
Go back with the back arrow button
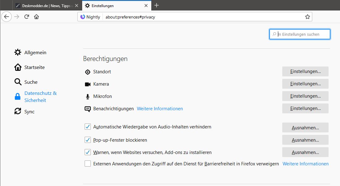(6, 17)
